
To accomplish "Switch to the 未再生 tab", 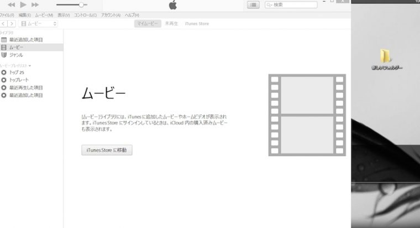I will pos(171,24).
